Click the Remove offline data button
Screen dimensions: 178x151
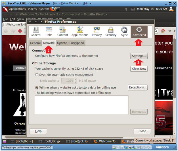coord(139,112)
